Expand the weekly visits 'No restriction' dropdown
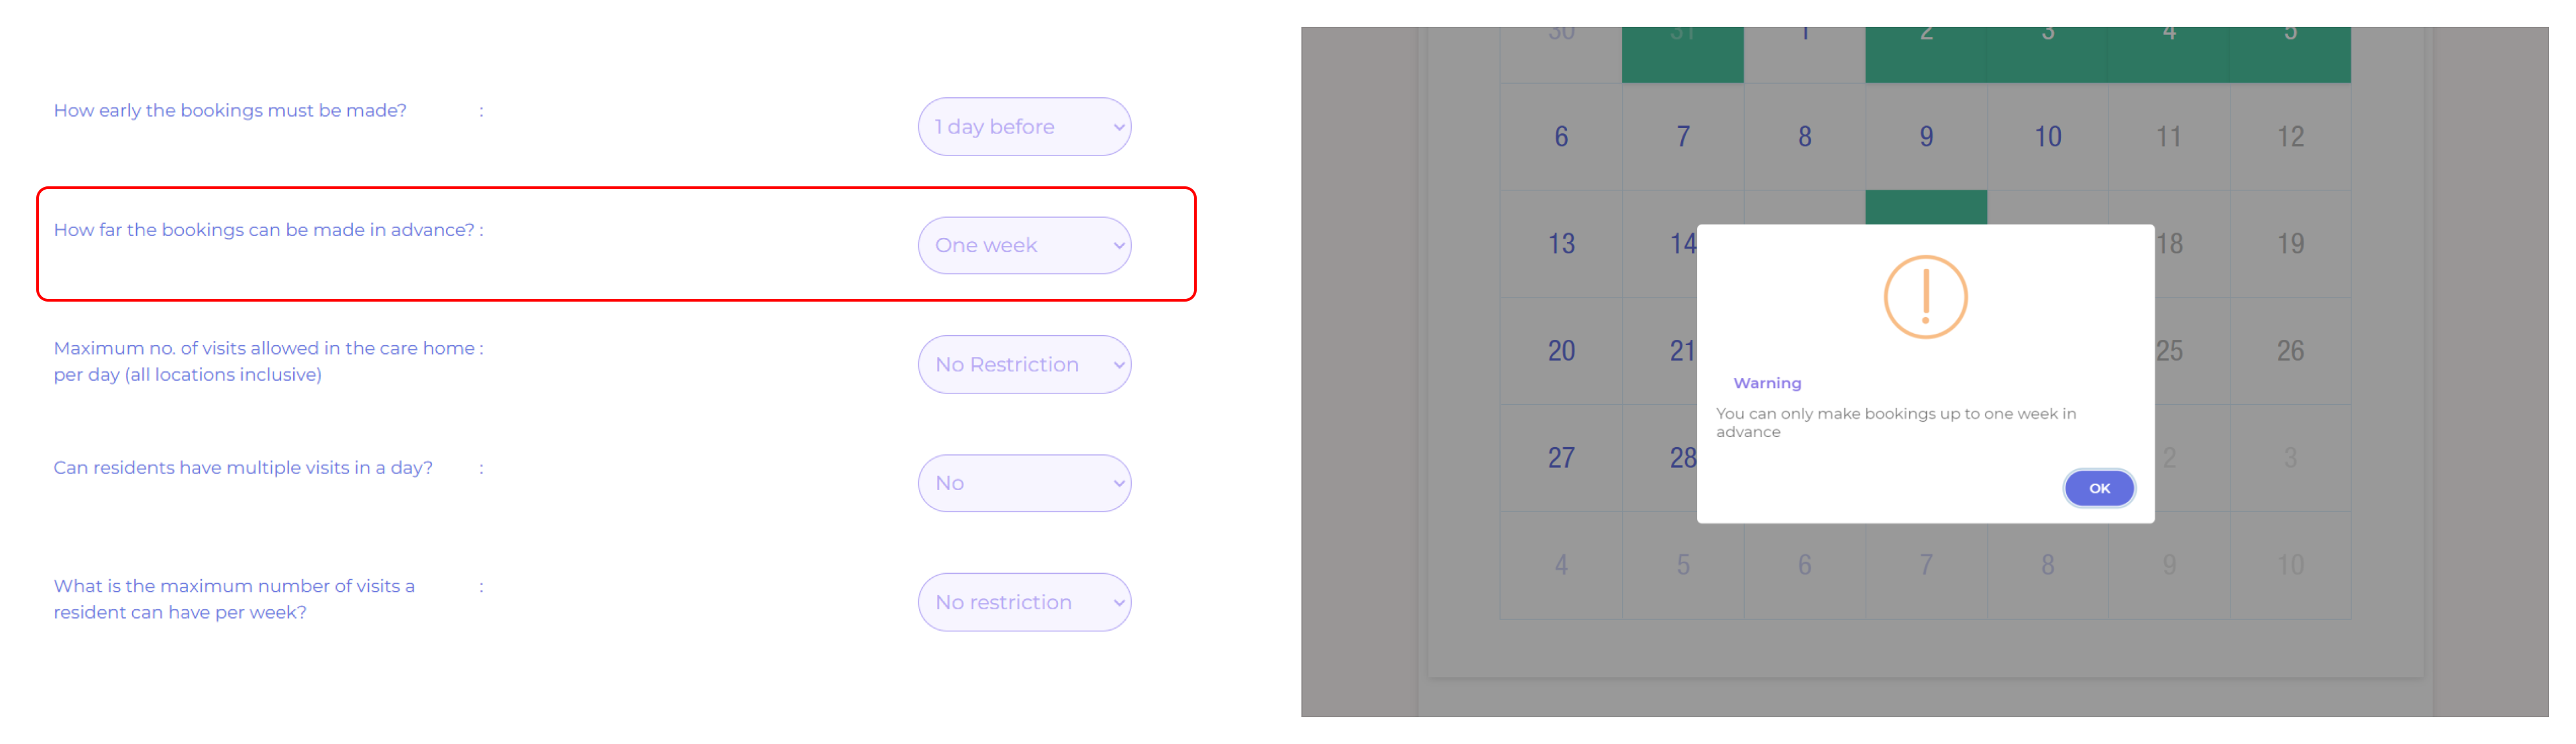 1023,602
